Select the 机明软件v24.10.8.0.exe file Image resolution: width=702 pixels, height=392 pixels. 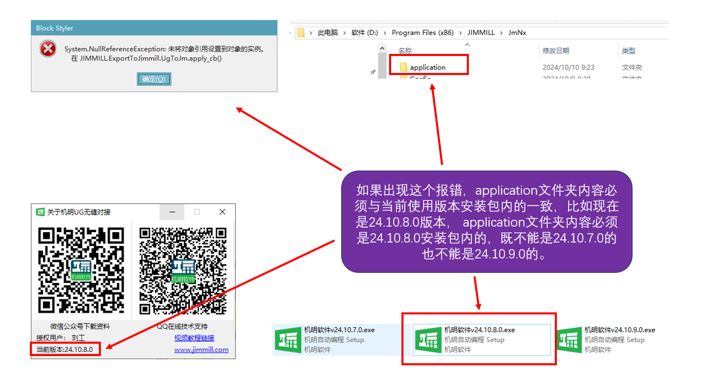(x=482, y=340)
